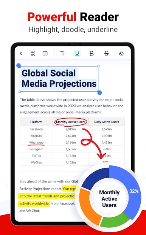Click the '2,819m' value
This screenshot has width=146, height=235.
tap(71, 129)
